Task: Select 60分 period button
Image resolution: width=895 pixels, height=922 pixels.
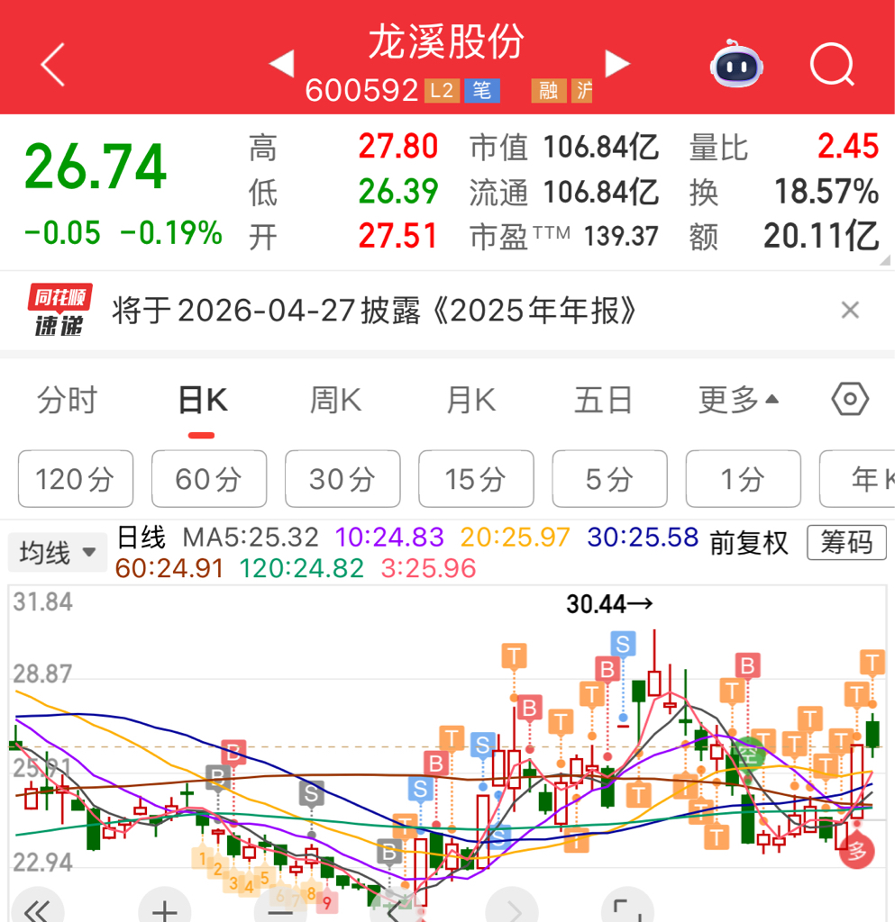Action: (x=209, y=479)
